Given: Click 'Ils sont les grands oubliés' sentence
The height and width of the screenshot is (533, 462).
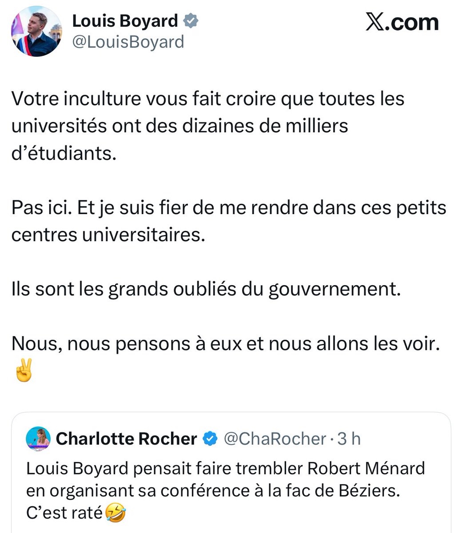Looking at the screenshot, I should (206, 290).
